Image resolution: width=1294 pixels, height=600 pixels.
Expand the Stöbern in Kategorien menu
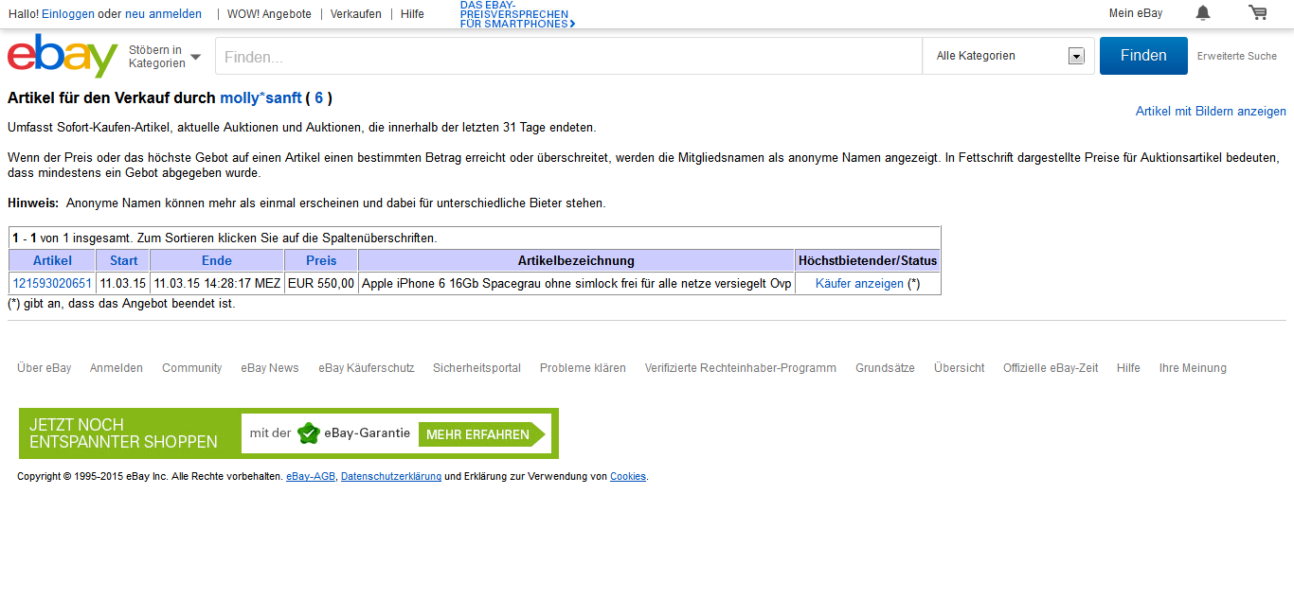[165, 57]
